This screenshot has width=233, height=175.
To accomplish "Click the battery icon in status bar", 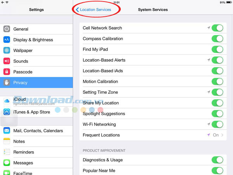I will point(229,2).
